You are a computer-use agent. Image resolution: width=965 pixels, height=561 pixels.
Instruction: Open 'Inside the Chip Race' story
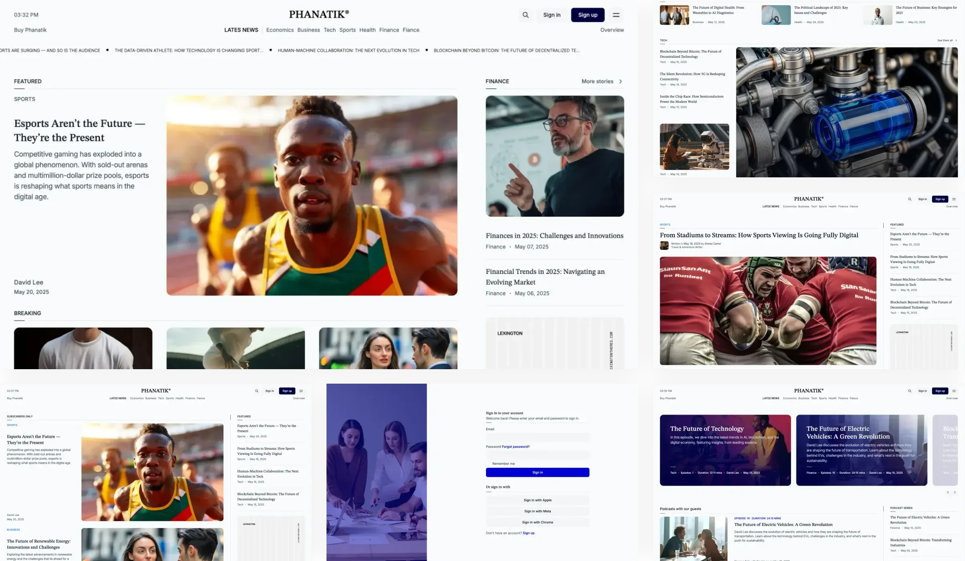click(x=692, y=99)
